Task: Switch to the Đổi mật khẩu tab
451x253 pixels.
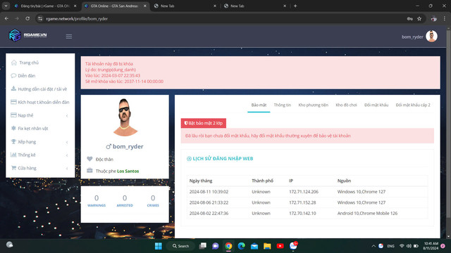Action: click(376, 105)
